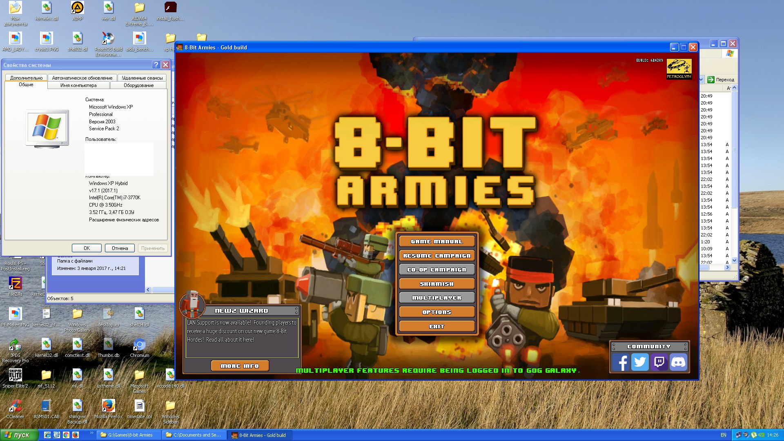Viewport: 784px width, 441px height.
Task: Select the Общие tab in System Properties
Action: 26,85
